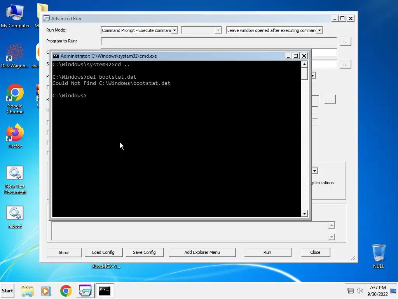Minimize the cmd.exe window

click(x=288, y=56)
